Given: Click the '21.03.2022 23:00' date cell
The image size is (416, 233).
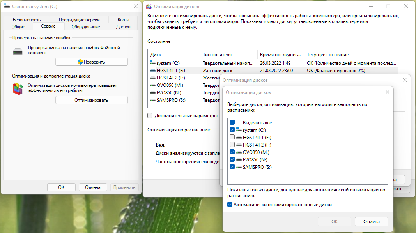Looking at the screenshot, I should pos(276,71).
